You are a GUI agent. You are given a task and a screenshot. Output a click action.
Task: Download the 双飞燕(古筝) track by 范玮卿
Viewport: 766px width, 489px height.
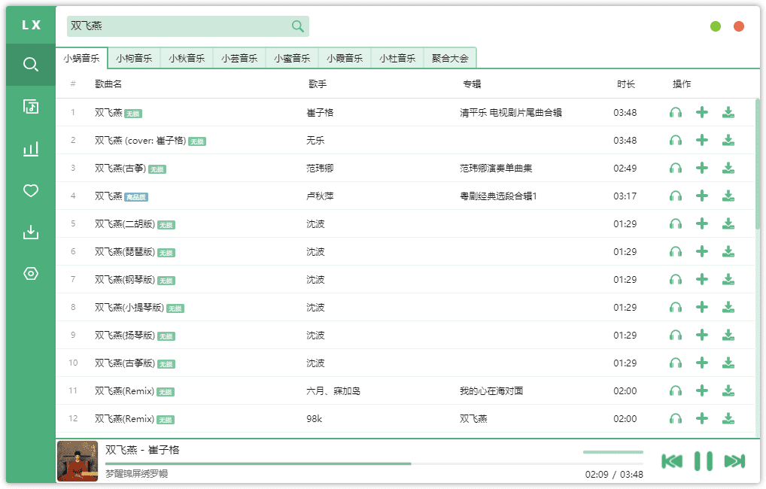tap(728, 168)
